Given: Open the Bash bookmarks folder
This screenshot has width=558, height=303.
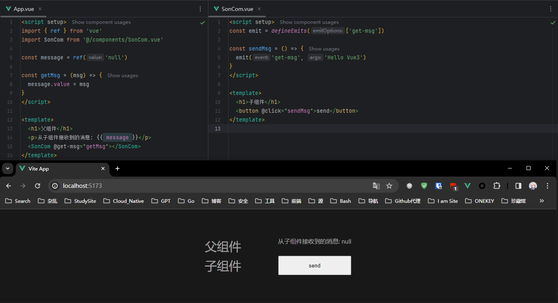Looking at the screenshot, I should coord(341,201).
